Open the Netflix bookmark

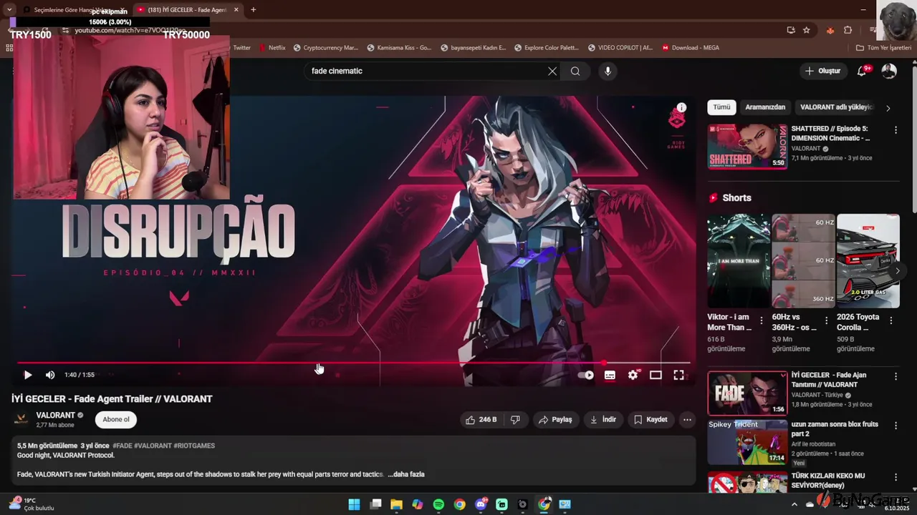(272, 48)
